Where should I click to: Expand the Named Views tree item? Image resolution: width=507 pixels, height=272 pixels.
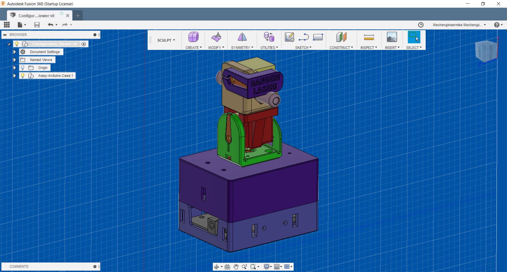coord(15,60)
